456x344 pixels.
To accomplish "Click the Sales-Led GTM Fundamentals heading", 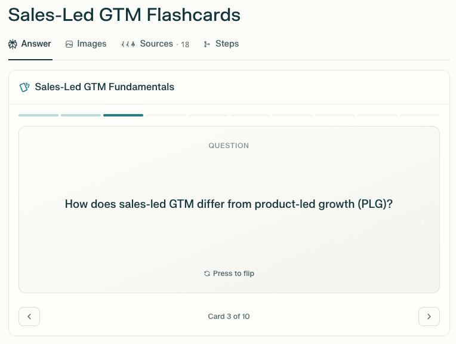I will (104, 87).
